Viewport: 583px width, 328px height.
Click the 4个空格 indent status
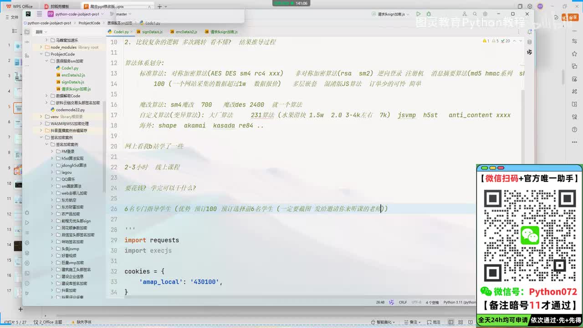point(432,302)
